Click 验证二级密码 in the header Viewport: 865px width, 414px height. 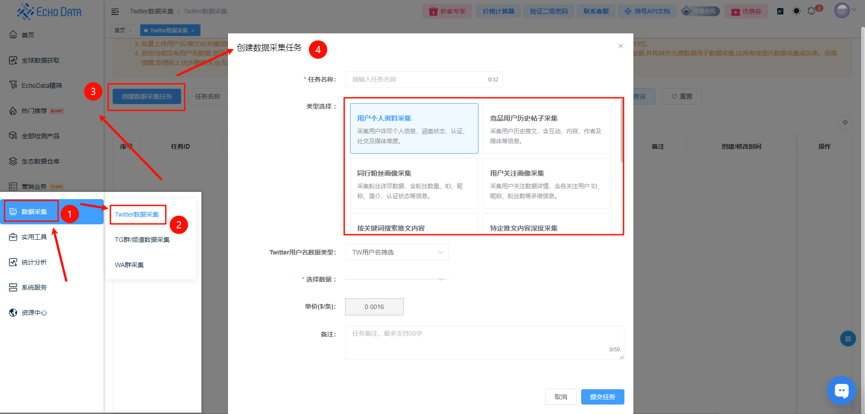[549, 11]
